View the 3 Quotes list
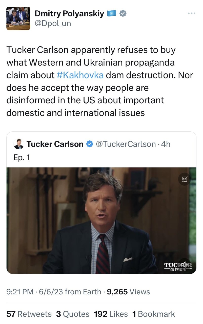Viewport: 203px width, 324px height. coord(73,314)
